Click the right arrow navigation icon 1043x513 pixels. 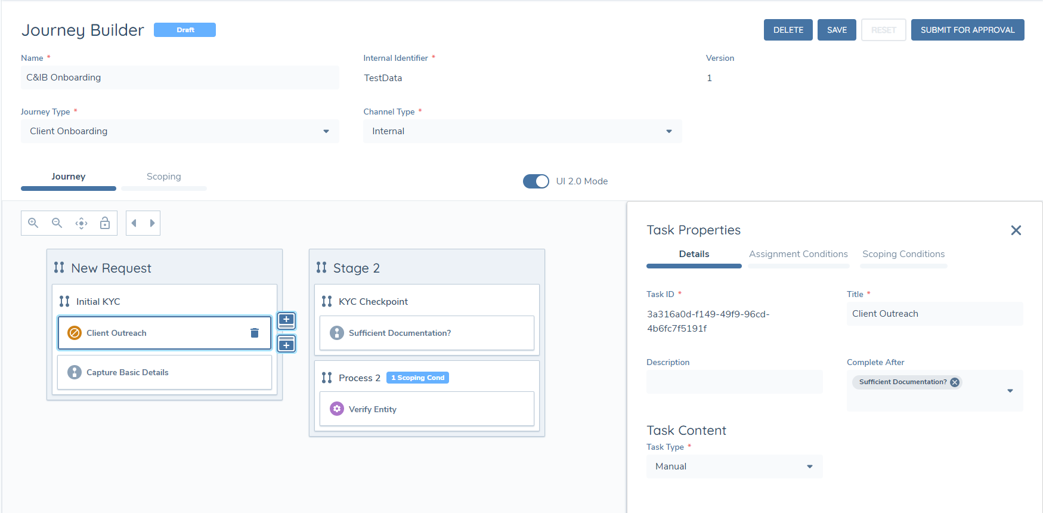click(x=152, y=223)
